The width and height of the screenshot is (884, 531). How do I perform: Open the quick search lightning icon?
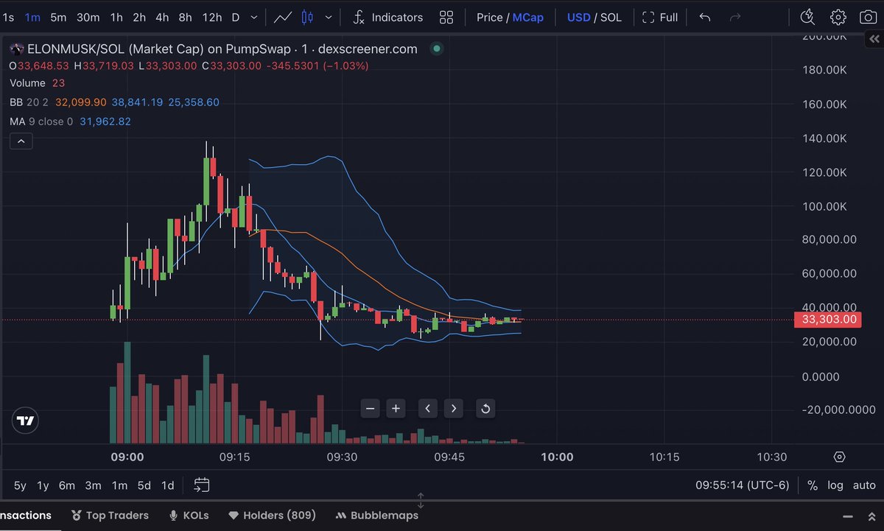coord(808,17)
